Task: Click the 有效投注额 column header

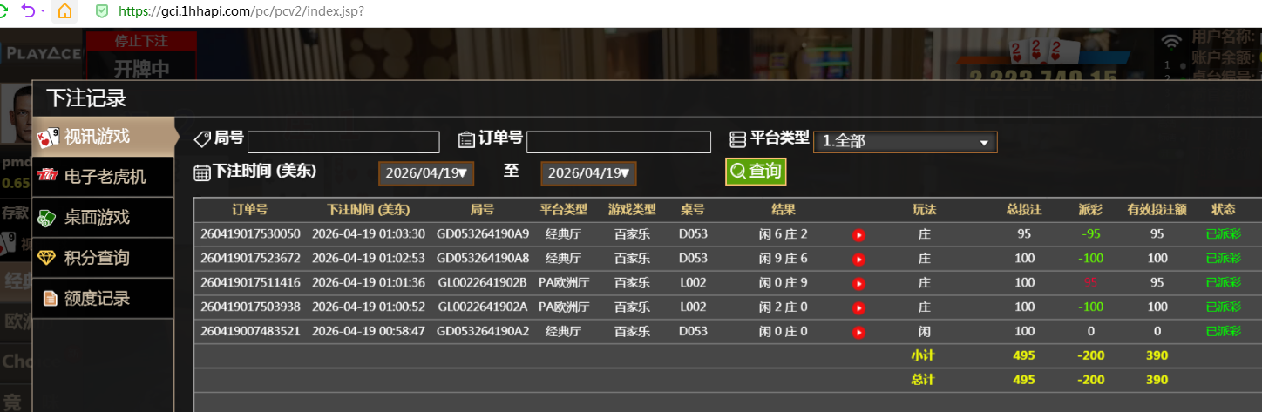Action: (1157, 210)
